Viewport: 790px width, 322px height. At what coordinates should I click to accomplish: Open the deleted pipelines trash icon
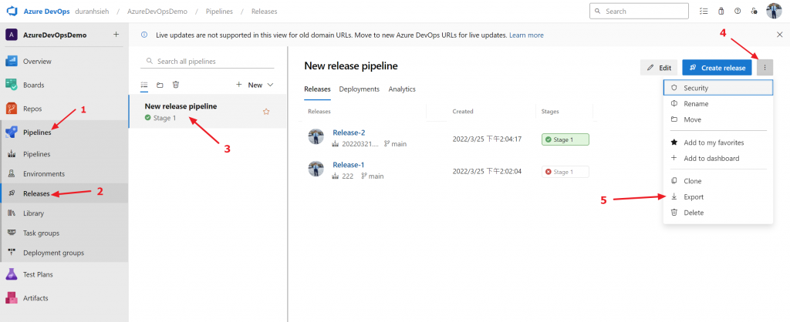click(x=175, y=85)
